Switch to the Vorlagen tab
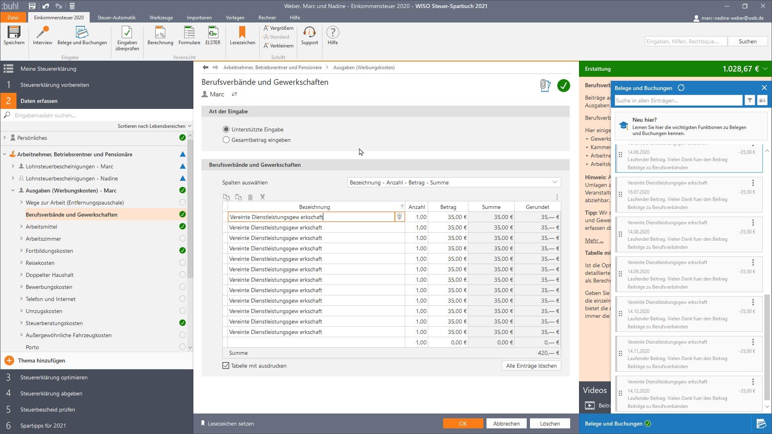772x434 pixels. pyautogui.click(x=235, y=18)
